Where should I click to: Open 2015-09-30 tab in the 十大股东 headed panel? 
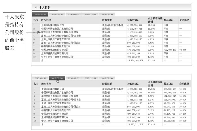click(107, 14)
